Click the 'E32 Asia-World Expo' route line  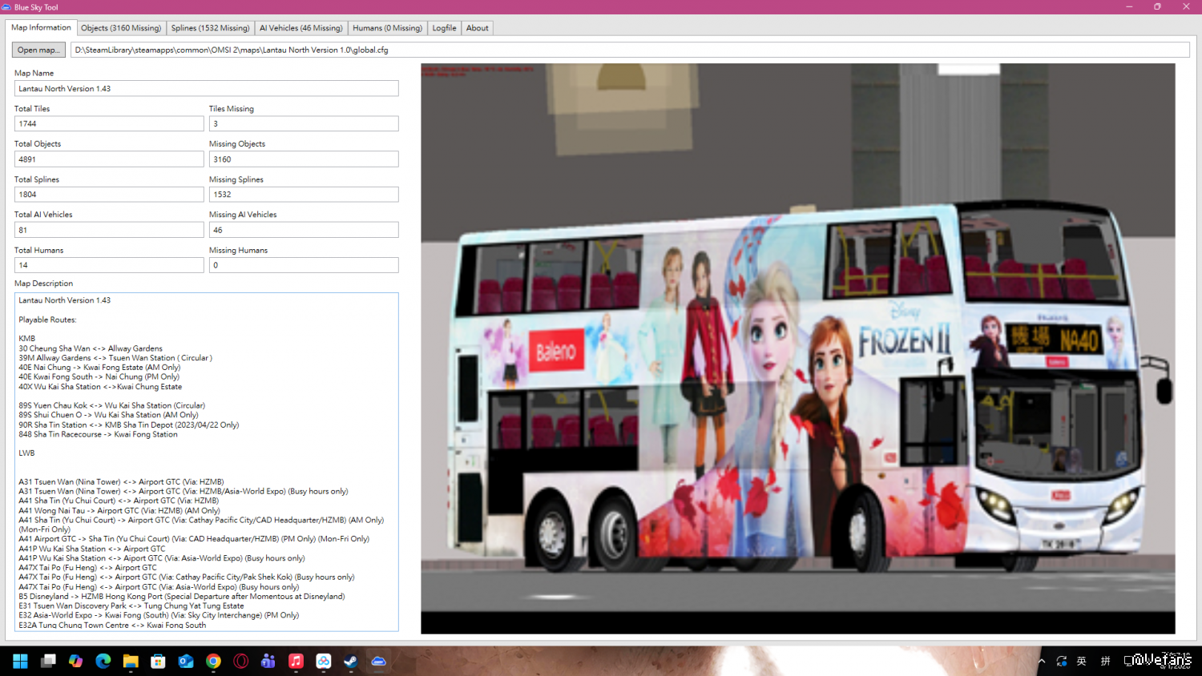159,615
